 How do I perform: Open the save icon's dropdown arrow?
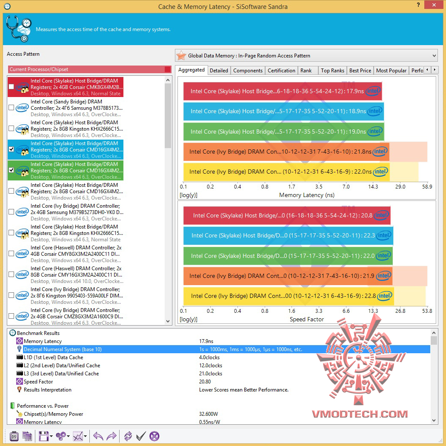(51, 436)
